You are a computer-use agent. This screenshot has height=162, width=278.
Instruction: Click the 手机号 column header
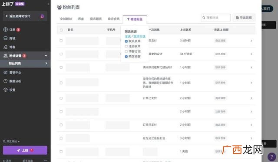click(111, 30)
